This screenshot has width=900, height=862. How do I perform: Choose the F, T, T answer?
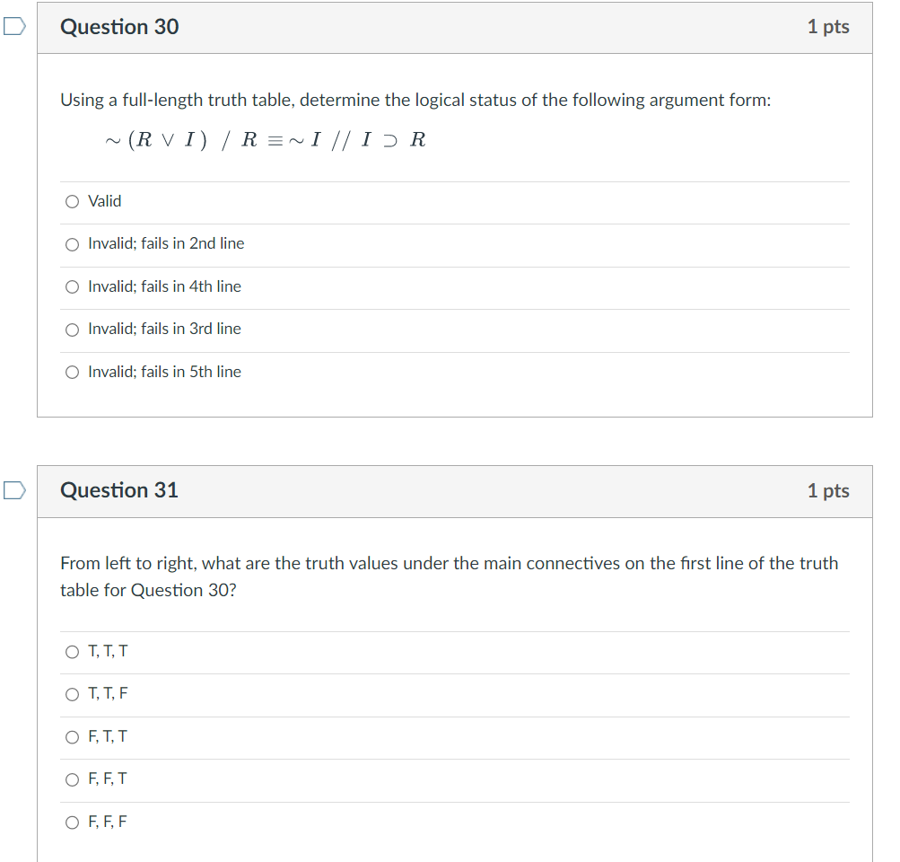point(72,736)
